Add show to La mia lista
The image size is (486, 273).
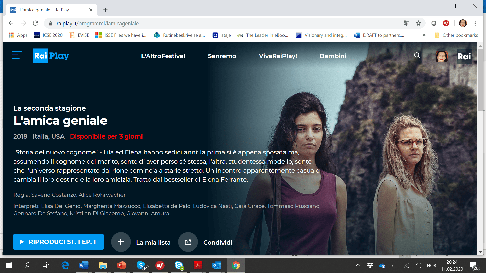click(121, 242)
